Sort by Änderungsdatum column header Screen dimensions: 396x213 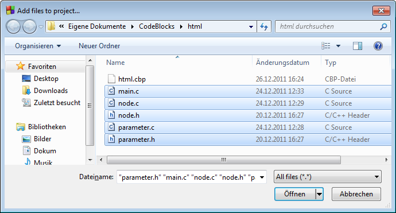coord(282,63)
